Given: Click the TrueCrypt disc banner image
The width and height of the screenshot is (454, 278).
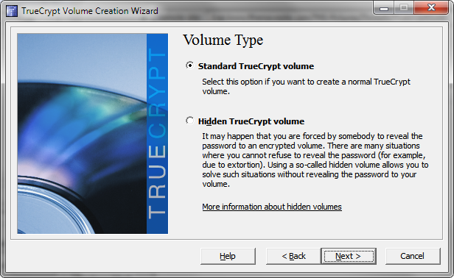Looking at the screenshot, I should pos(92,134).
